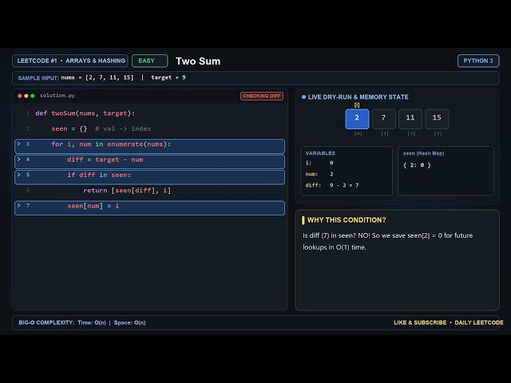The width and height of the screenshot is (511, 383).
Task: Click the blue dot before LIVE DRY-RUN heading
Action: [303, 97]
